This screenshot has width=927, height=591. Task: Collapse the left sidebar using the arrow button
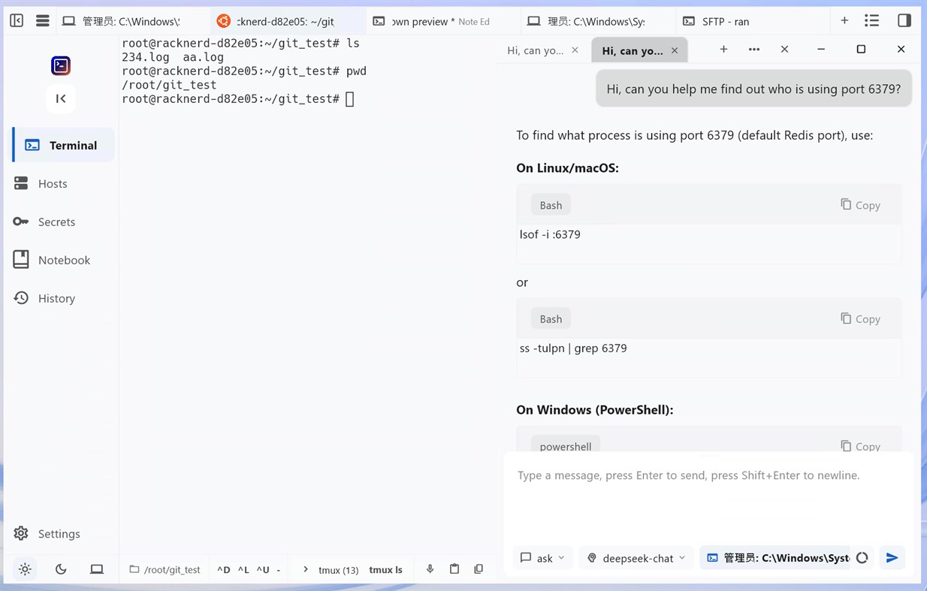click(x=61, y=98)
